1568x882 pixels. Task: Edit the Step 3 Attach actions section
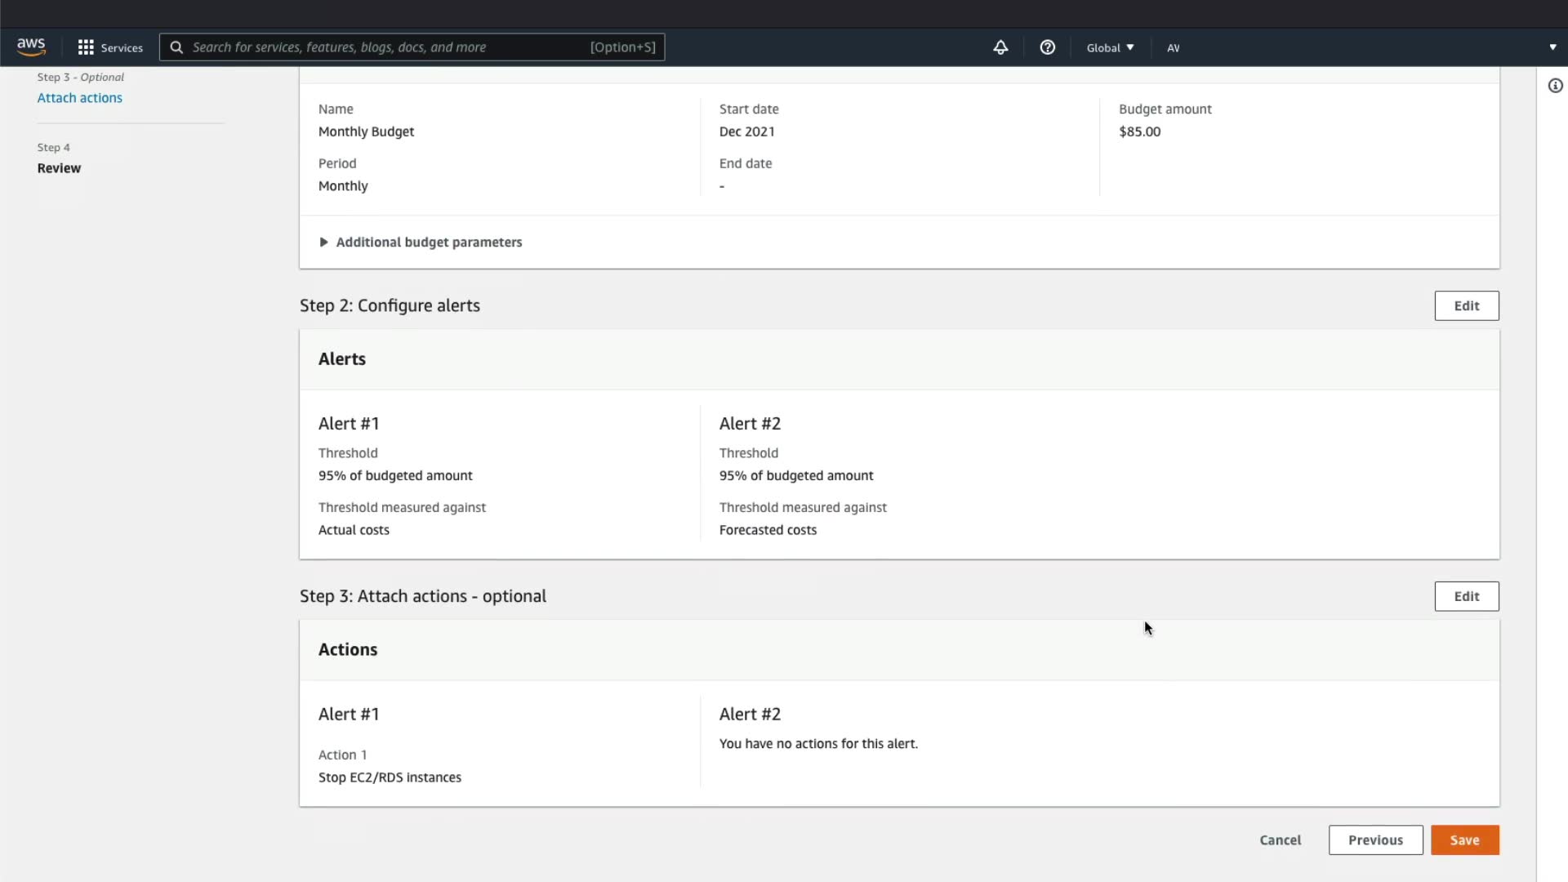click(1466, 596)
